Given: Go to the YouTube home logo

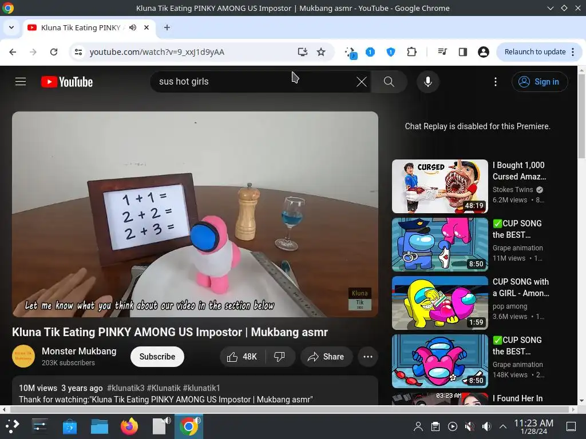Looking at the screenshot, I should pos(67,82).
